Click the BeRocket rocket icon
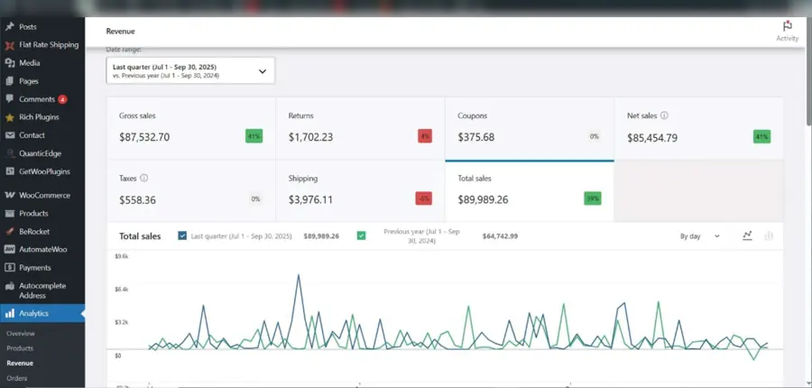Viewport: 812px width, 388px height. pos(9,232)
